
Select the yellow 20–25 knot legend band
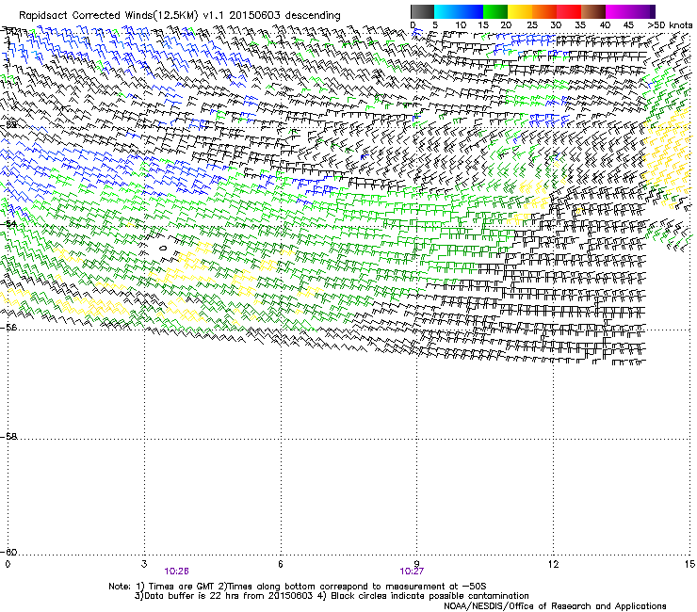click(520, 11)
